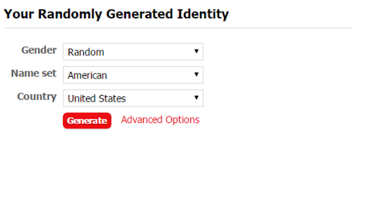
Task: Click the arrow icon on the Name set selector
Action: click(196, 74)
